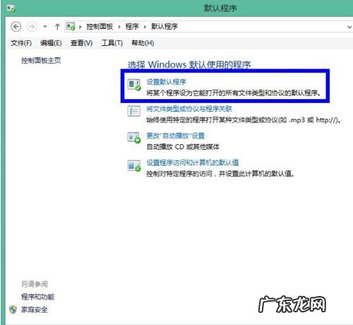The height and width of the screenshot is (325, 353).
Task: Open the 查看(V) menu
Action: coord(81,43)
